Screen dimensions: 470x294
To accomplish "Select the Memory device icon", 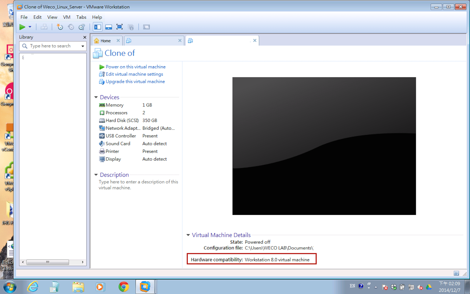I will point(102,105).
